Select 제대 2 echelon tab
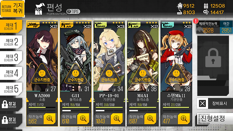The height and width of the screenshot is (131, 233). coord(11,42)
